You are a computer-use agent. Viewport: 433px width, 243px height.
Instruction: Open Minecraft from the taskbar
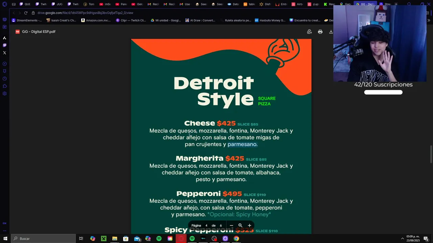tap(104, 239)
